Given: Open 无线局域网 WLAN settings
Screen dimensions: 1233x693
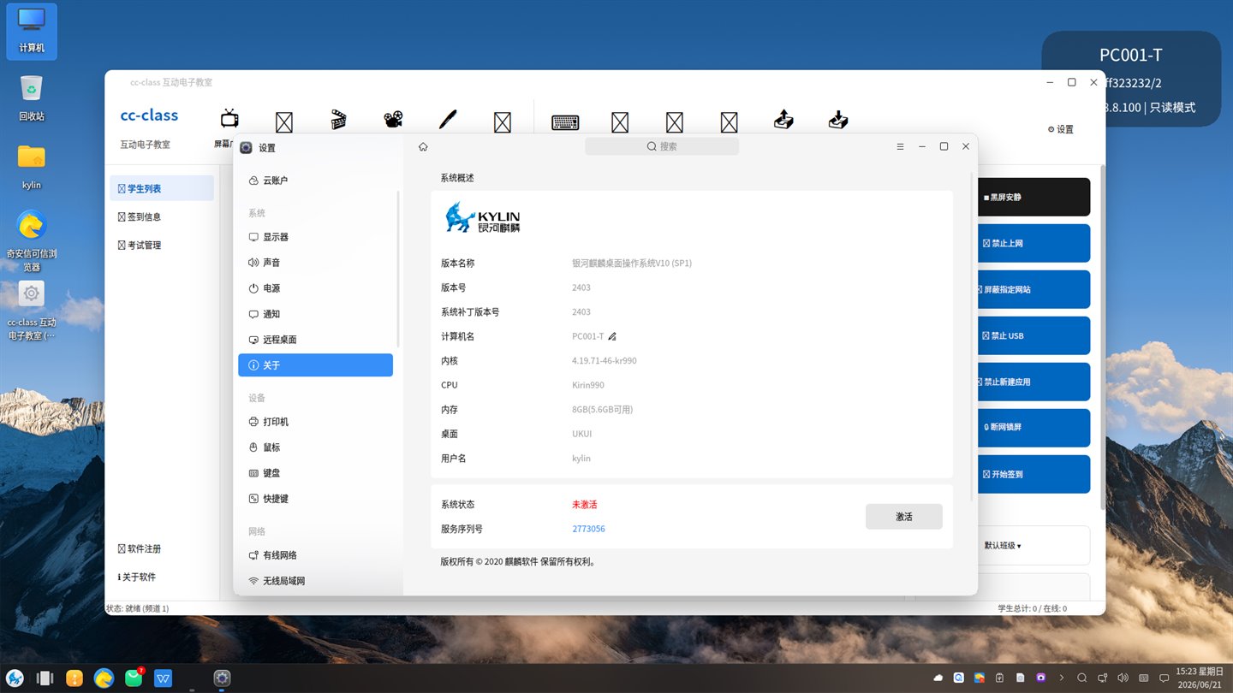Looking at the screenshot, I should tap(315, 581).
